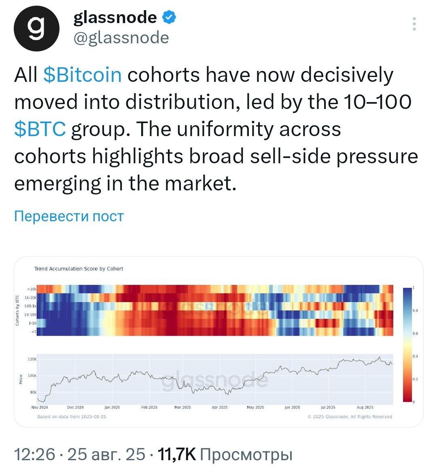Click the 11,7K Просмотры view count

pos(225,454)
